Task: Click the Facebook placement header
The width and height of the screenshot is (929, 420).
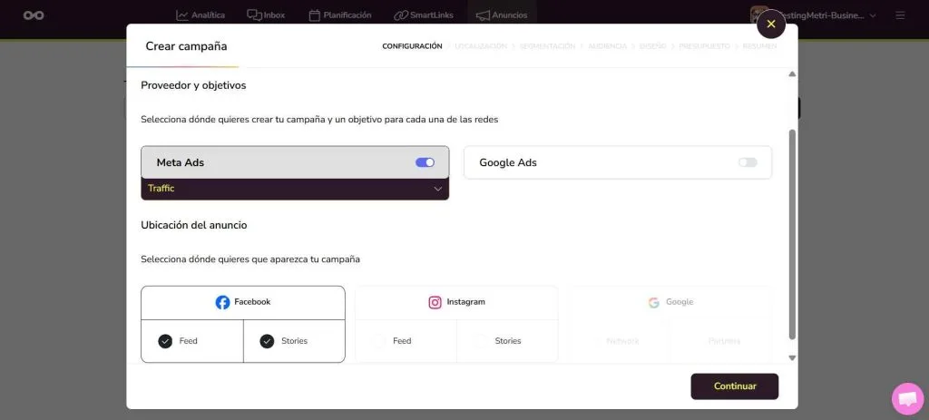Action: pos(243,303)
